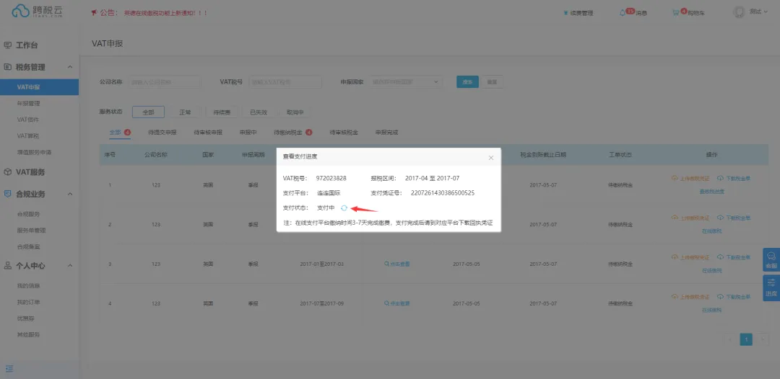Viewport: 780px width, 379px height.
Task: Click 在线缴税 in row 3
Action: tap(712, 271)
